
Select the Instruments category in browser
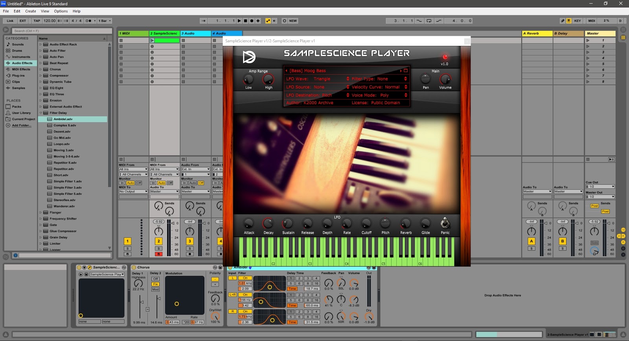21,57
